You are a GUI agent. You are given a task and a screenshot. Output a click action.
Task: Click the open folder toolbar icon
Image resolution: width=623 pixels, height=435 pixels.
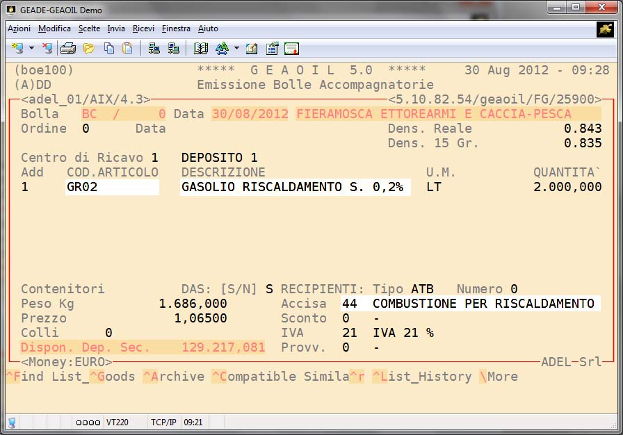88,49
